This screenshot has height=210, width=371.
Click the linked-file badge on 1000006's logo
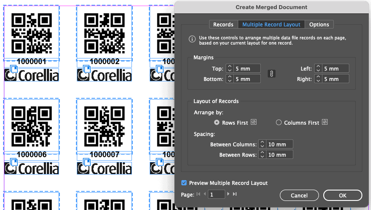click(14, 162)
